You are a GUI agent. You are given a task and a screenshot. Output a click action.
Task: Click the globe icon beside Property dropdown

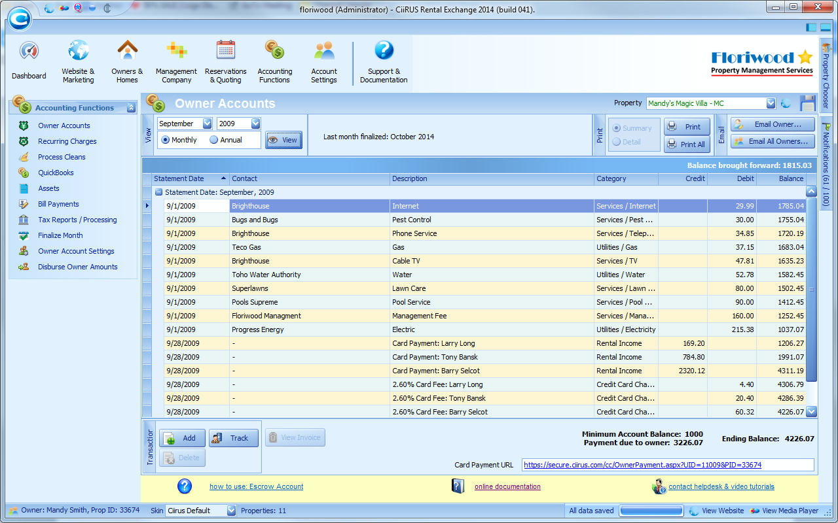click(x=786, y=103)
